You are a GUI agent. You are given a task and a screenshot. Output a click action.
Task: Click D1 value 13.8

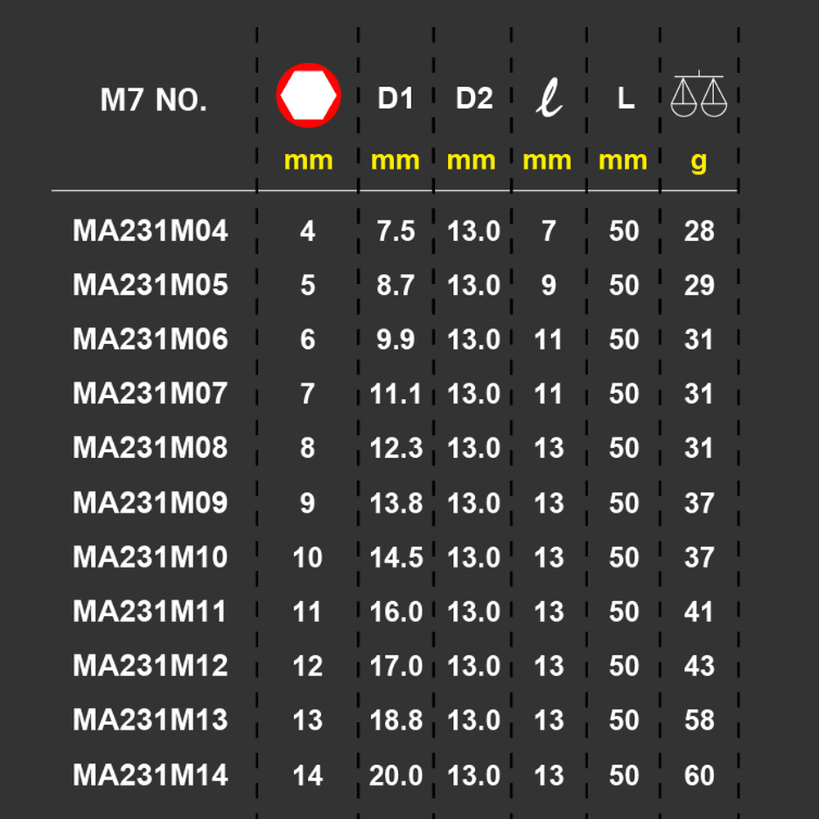pos(396,503)
